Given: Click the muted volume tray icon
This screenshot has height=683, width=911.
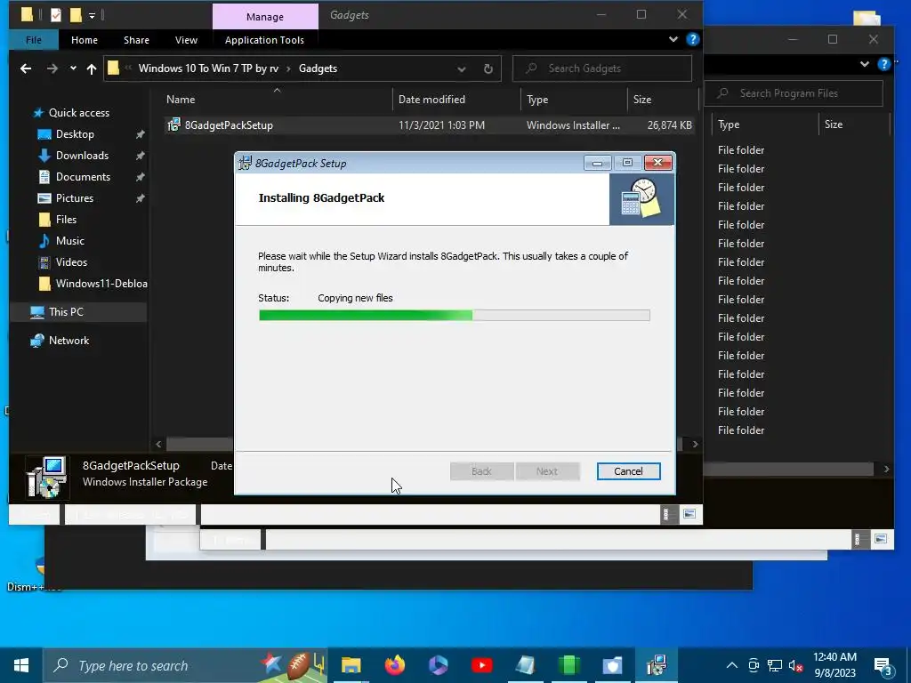Looking at the screenshot, I should pos(796,666).
